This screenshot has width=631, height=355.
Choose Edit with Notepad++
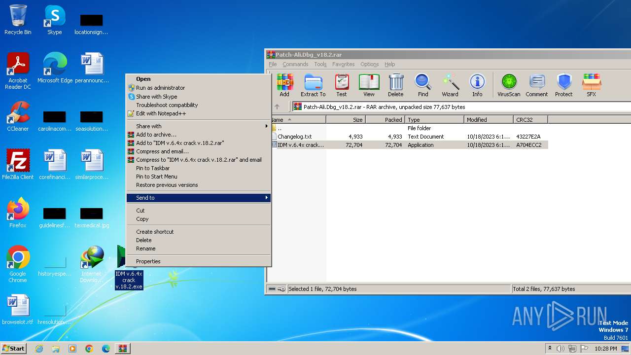click(199, 113)
